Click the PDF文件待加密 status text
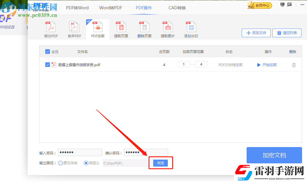Viewport: 307px width, 182px height. point(231,65)
